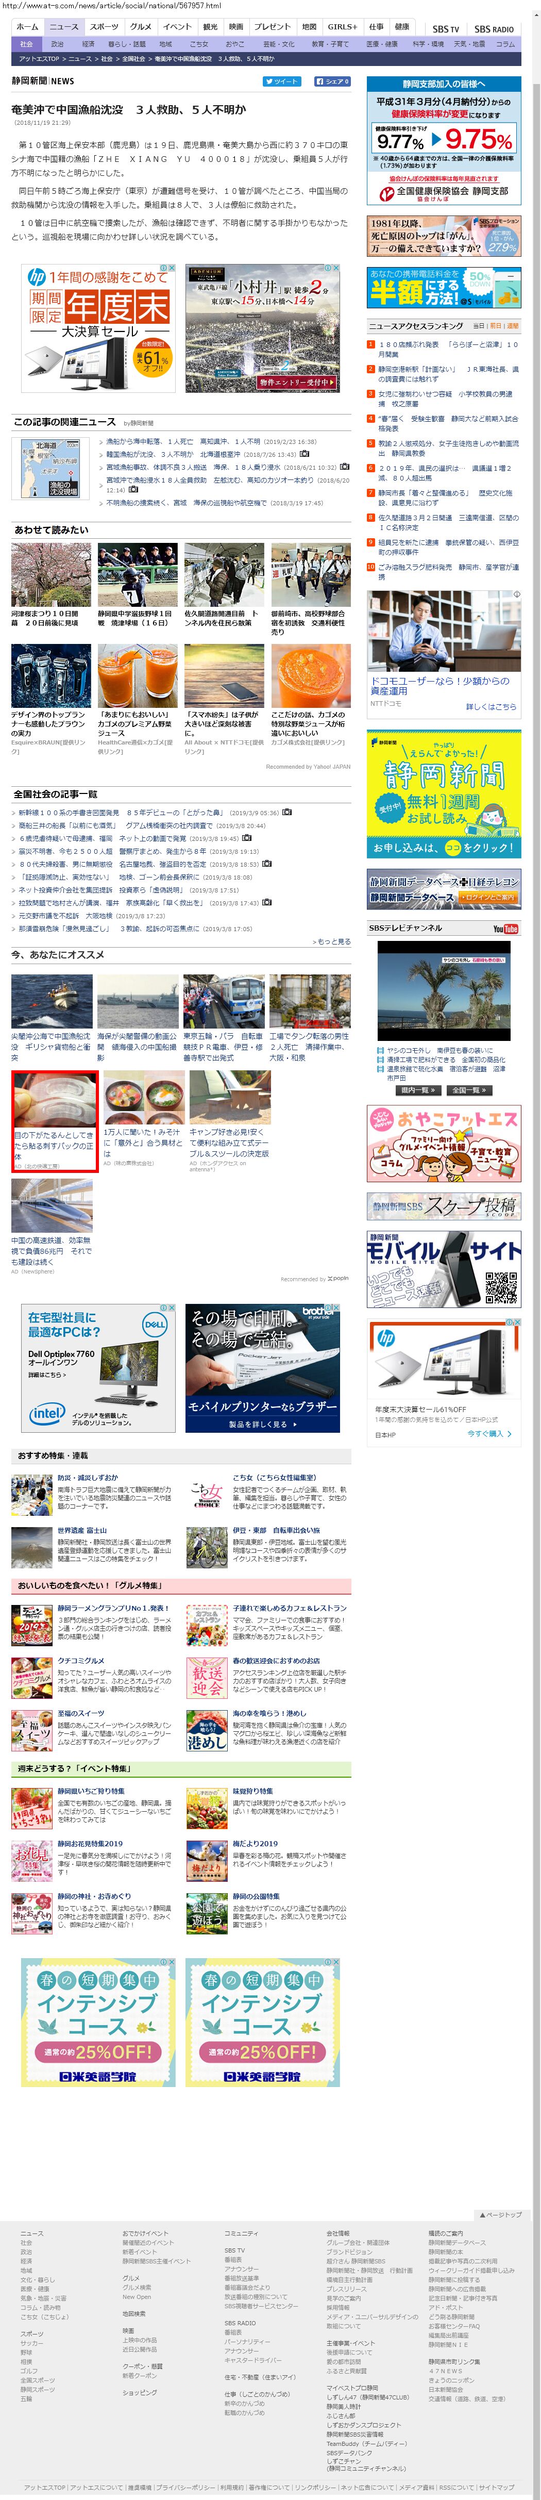The height and width of the screenshot is (2500, 541).
Task: Open 静岡ラーメンランキング feature
Action: (112, 1608)
